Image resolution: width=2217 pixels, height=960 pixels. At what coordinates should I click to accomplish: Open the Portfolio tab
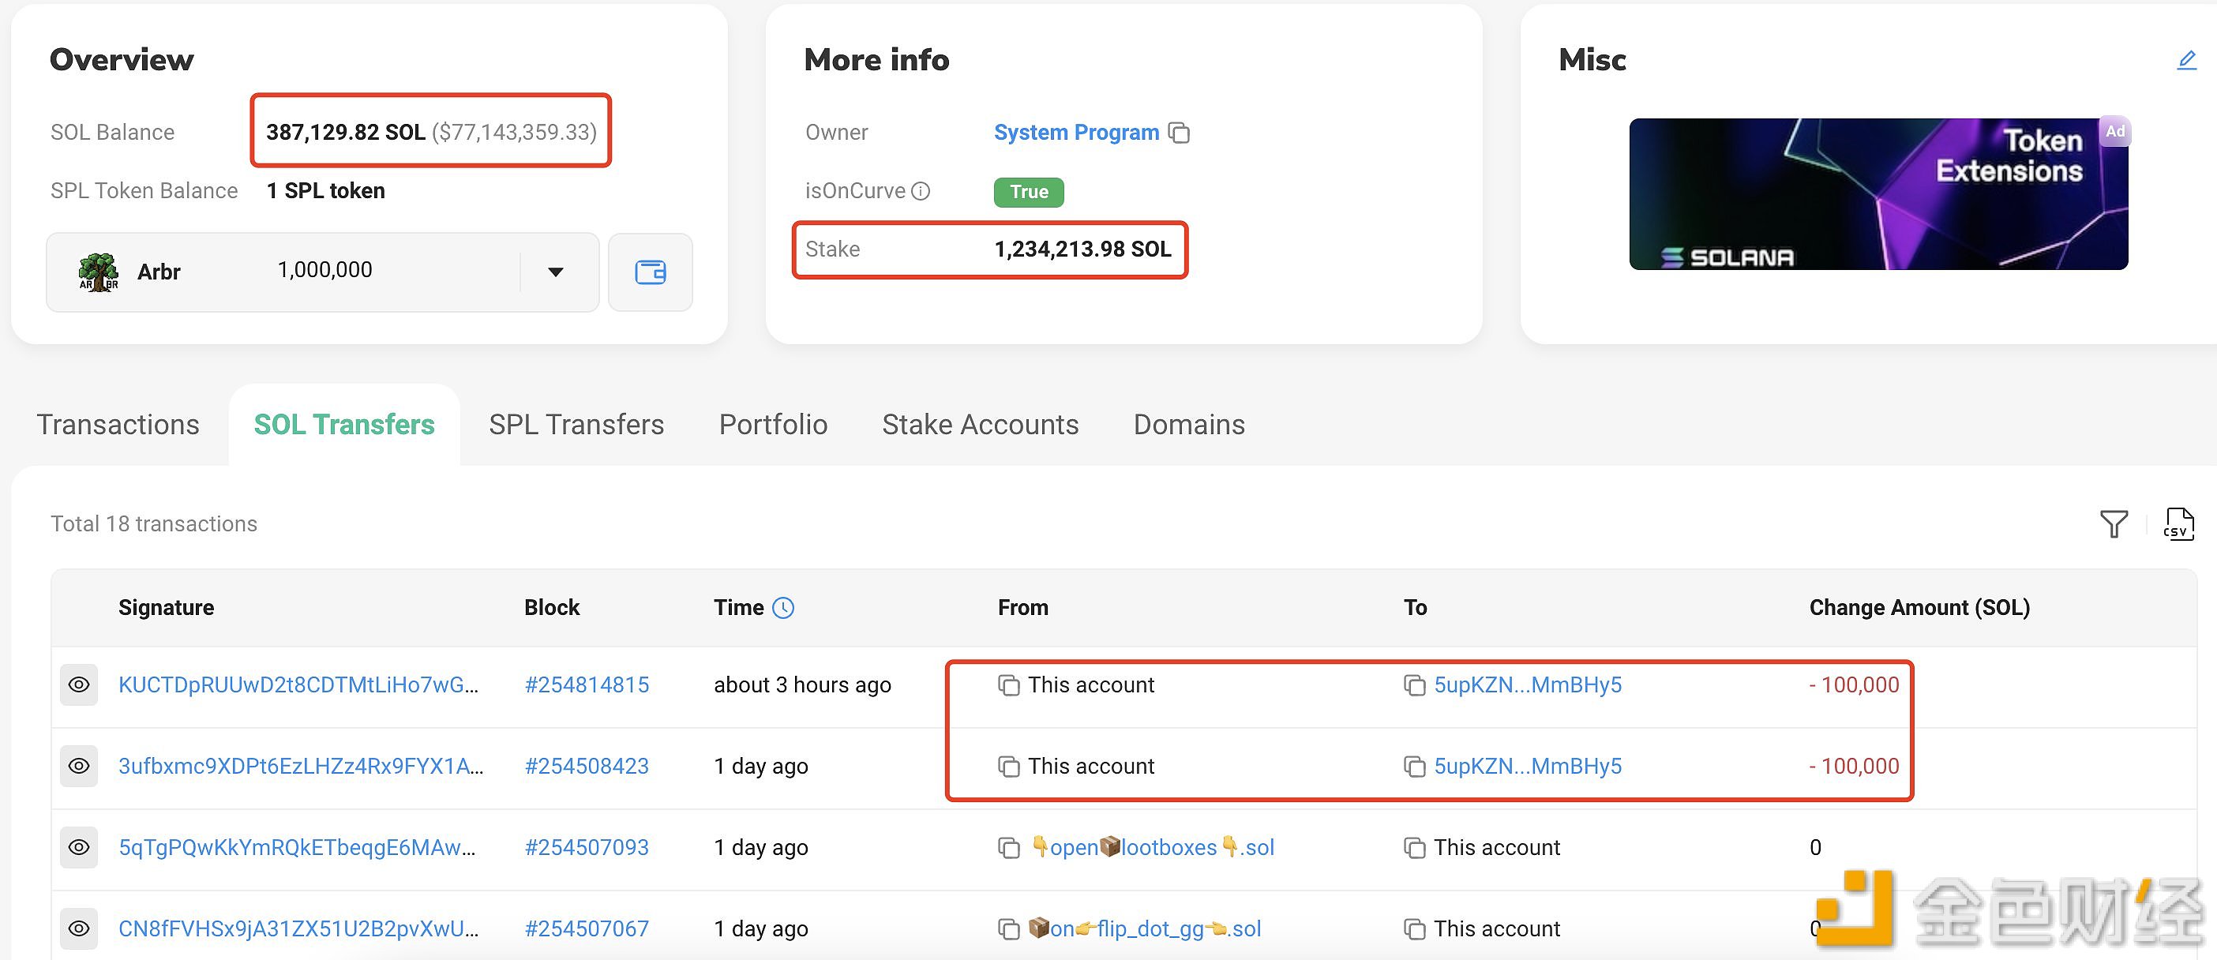coord(772,424)
